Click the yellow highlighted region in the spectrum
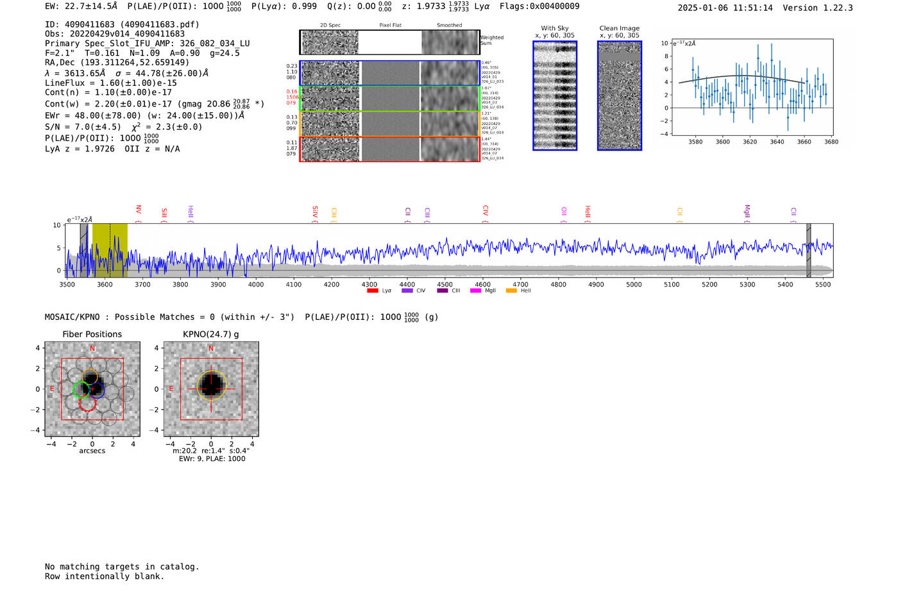The height and width of the screenshot is (611, 898). 110,250
